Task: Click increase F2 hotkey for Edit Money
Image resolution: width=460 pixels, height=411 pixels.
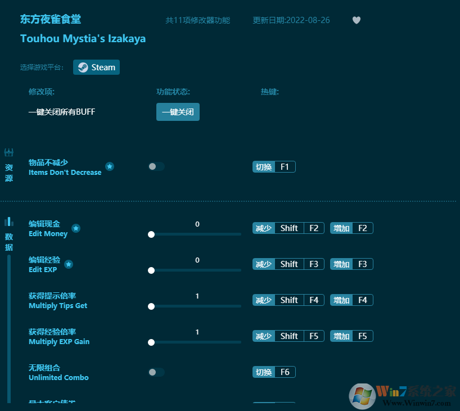Action: click(351, 228)
